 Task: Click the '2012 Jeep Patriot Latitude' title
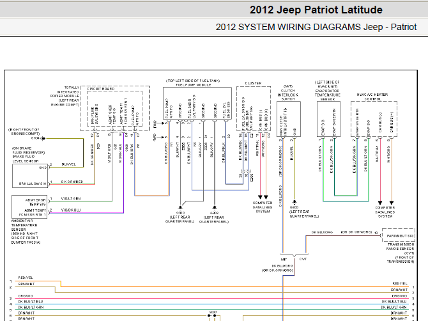pos(316,10)
